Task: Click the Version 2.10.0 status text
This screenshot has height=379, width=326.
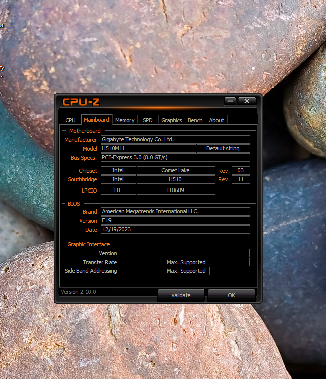Action: click(x=78, y=292)
